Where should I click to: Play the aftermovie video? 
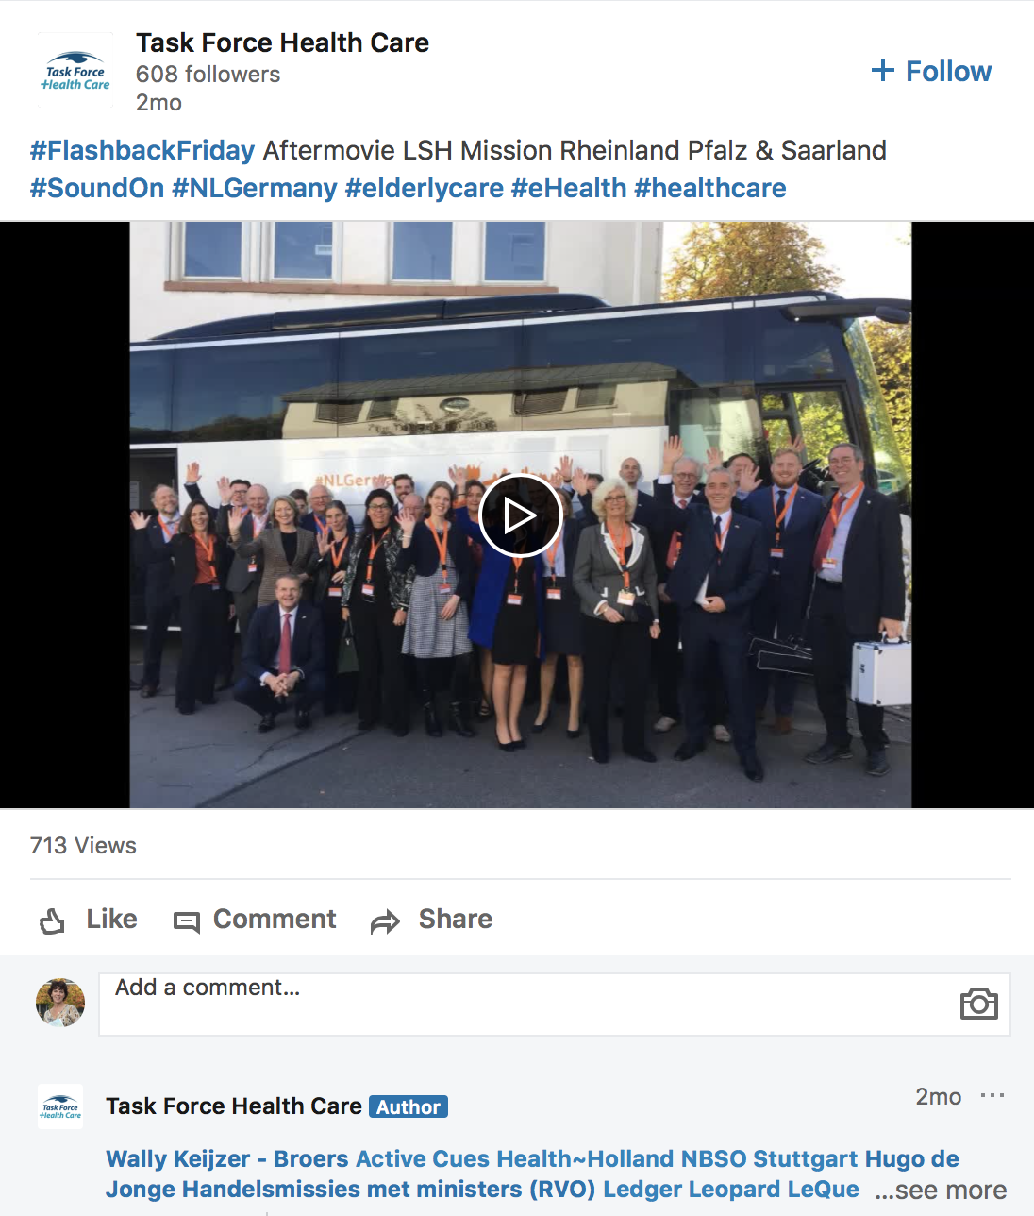(x=520, y=515)
